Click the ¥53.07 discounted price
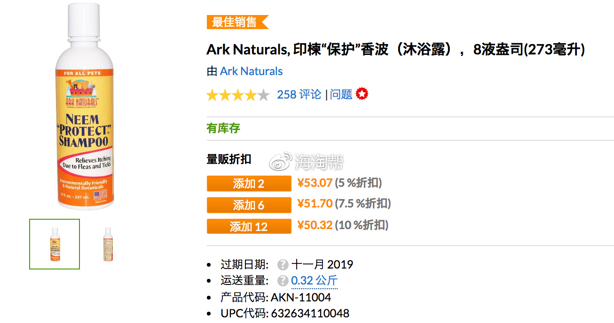The width and height of the screenshot is (614, 323). click(315, 183)
